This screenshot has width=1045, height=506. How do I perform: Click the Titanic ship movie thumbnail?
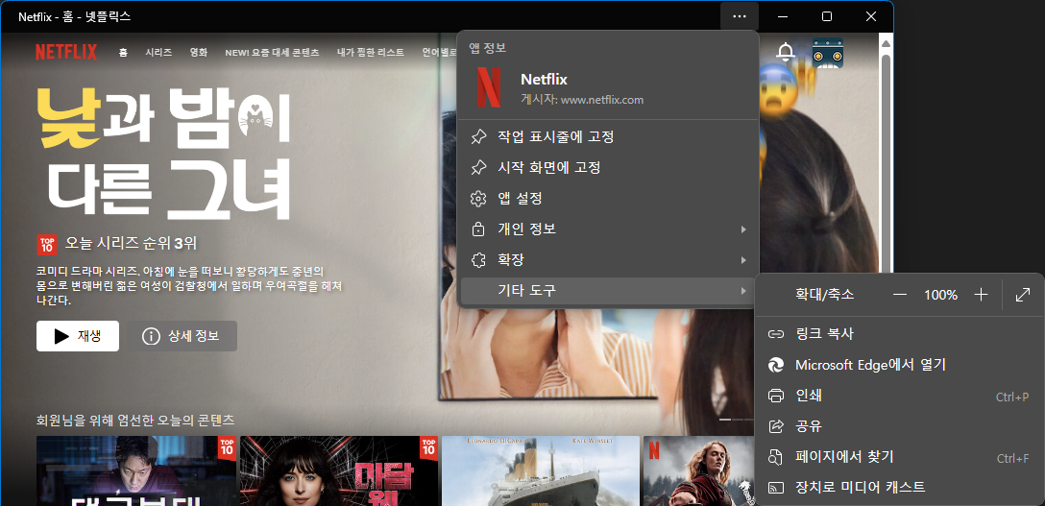pyautogui.click(x=541, y=470)
